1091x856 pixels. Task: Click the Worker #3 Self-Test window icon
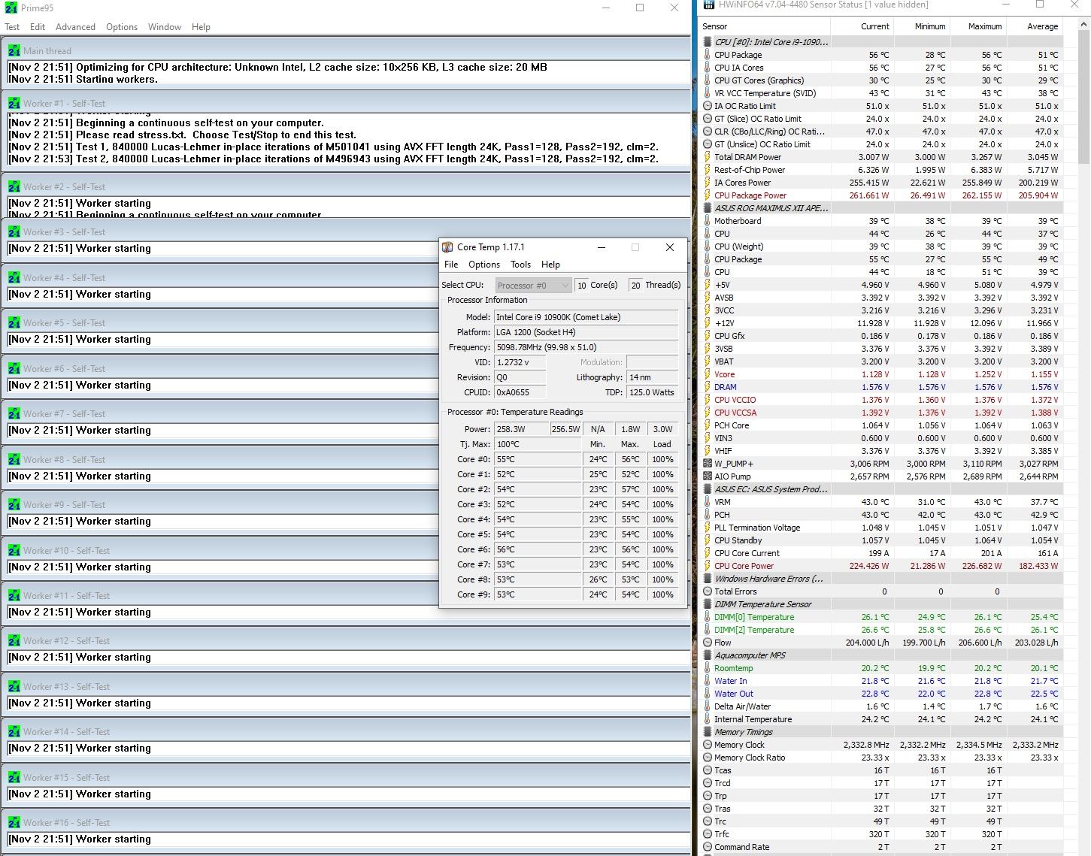pyautogui.click(x=14, y=232)
